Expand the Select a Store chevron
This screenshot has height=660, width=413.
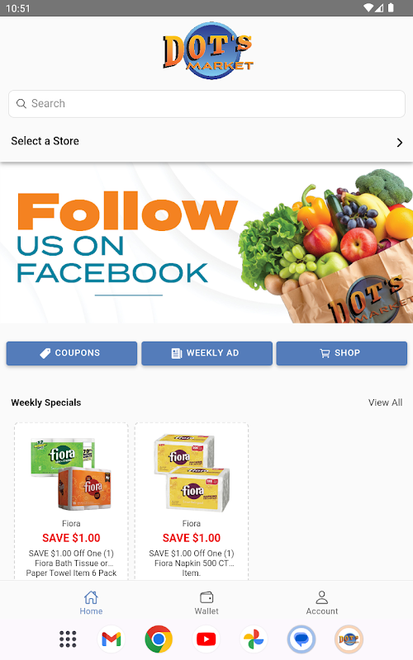(400, 142)
